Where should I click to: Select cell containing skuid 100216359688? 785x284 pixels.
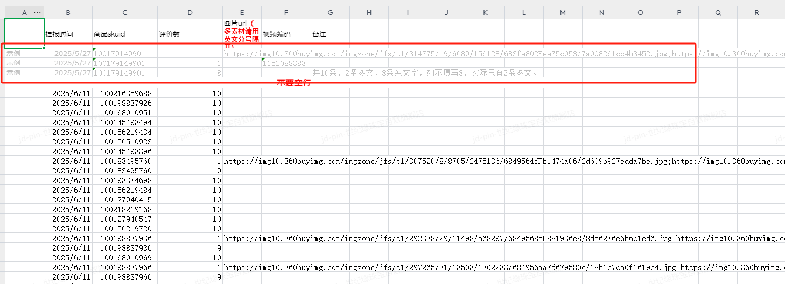[124, 93]
